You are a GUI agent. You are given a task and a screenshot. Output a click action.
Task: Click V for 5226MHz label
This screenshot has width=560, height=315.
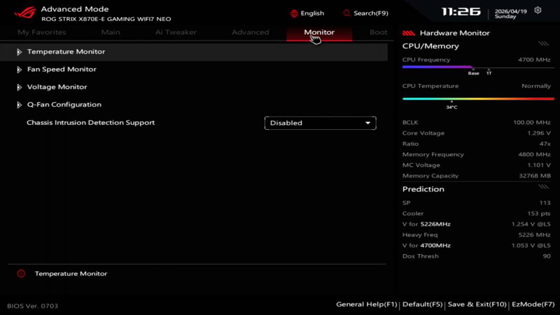click(427, 224)
